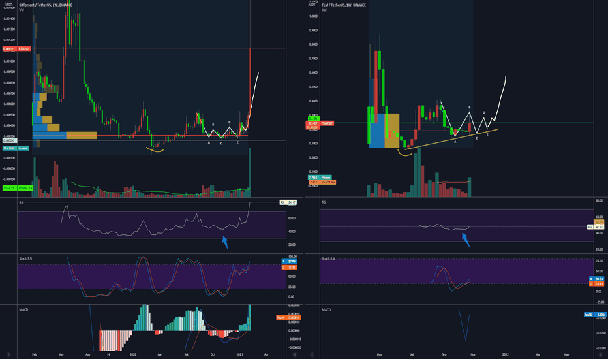Click the Feb date label on BitTorrent time axis
608x359 pixels.
[x=35, y=354]
